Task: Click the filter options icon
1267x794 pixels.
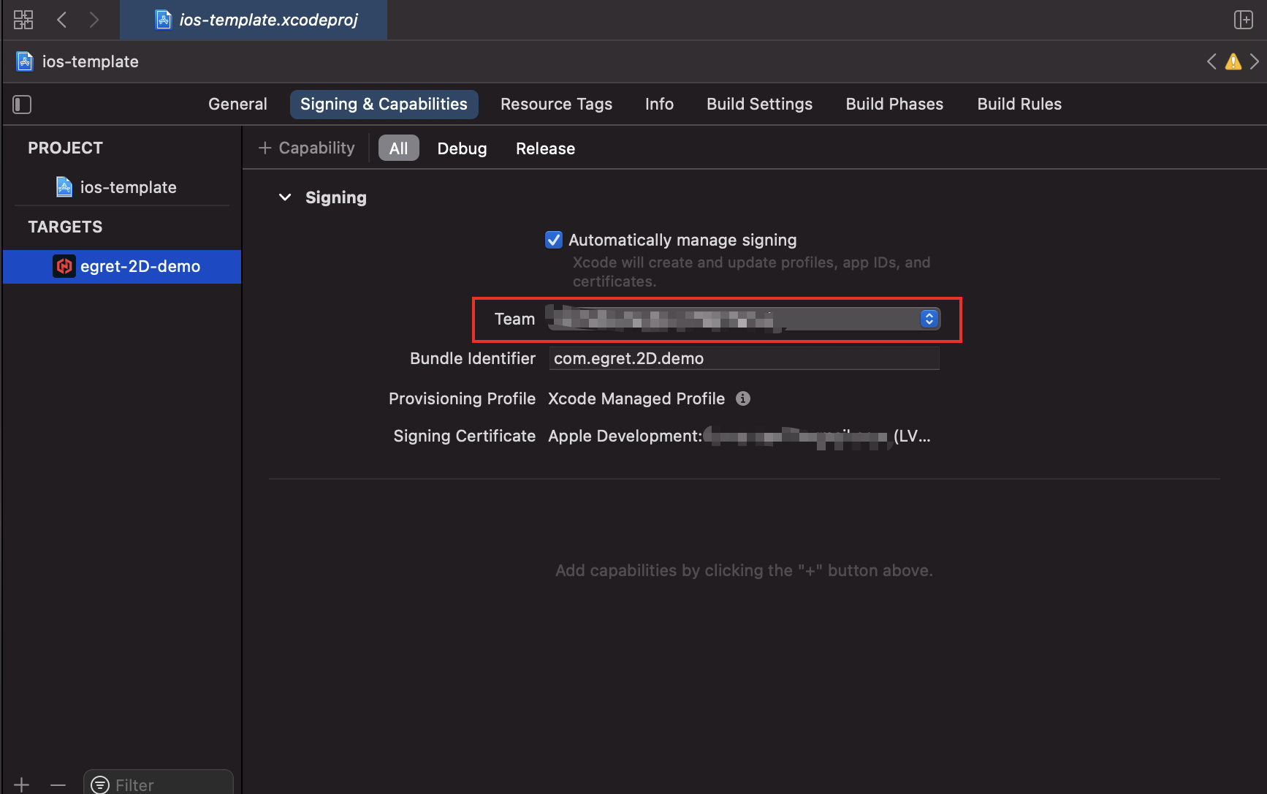Action: pos(100,784)
